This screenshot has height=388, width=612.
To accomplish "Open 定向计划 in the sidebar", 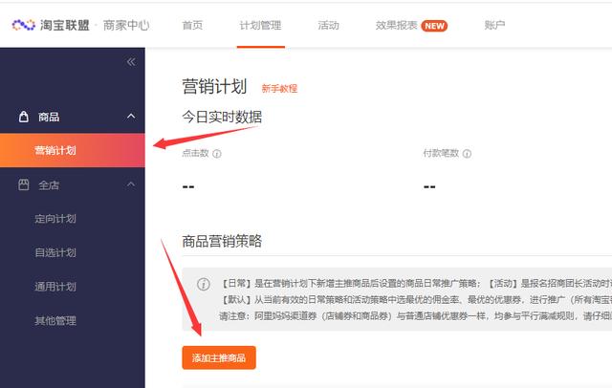I will coord(55,219).
